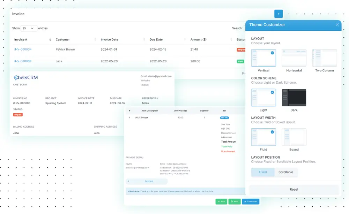Open invoice link INV-000009
Viewport: 349px width, 214px height.
[23, 61]
